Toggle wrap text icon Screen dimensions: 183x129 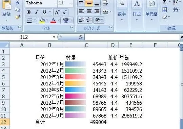(105, 3)
